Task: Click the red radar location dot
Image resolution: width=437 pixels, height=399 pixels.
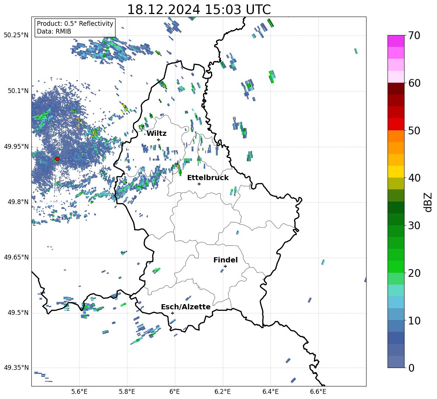Action: point(57,159)
